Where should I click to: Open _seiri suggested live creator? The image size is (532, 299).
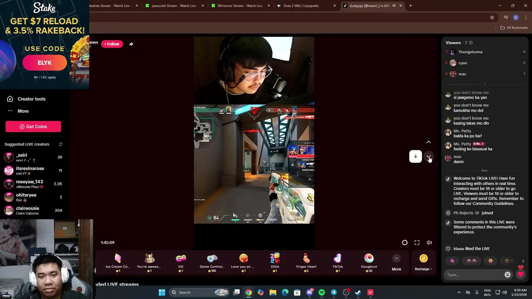pos(33,157)
